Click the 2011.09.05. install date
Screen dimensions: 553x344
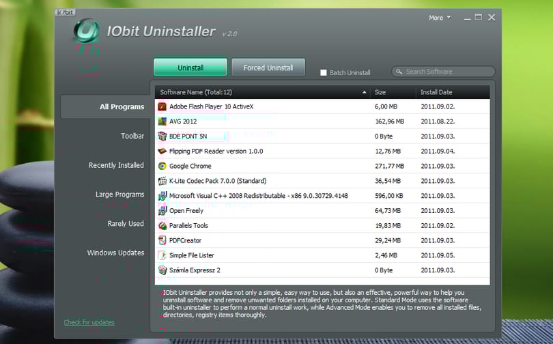[x=438, y=255]
